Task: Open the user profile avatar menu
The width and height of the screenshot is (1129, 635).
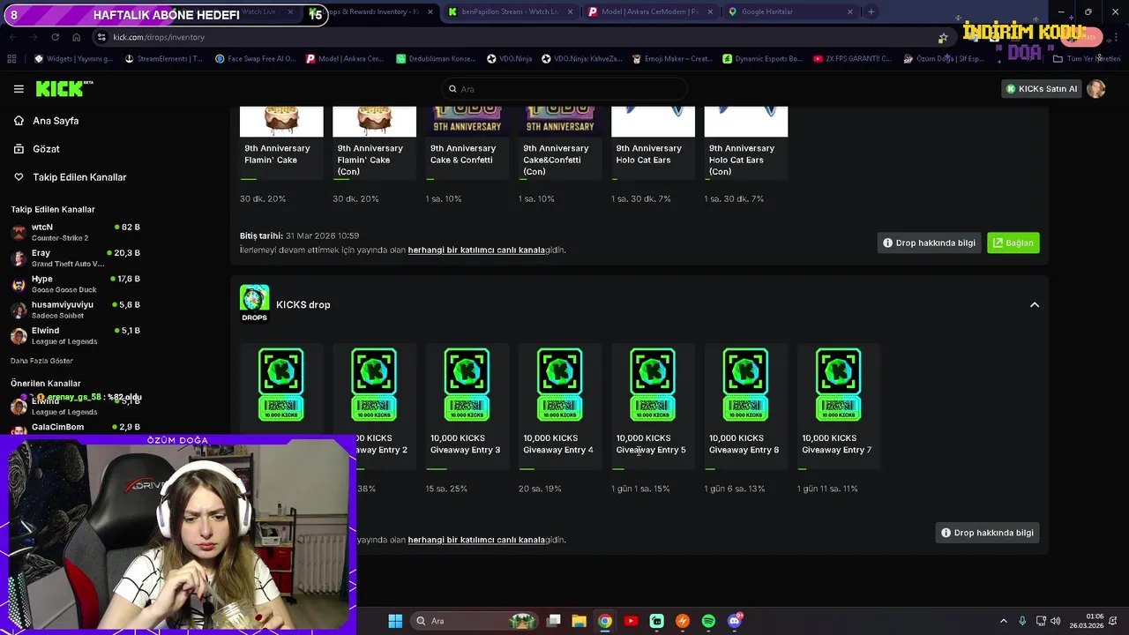Action: click(x=1095, y=89)
